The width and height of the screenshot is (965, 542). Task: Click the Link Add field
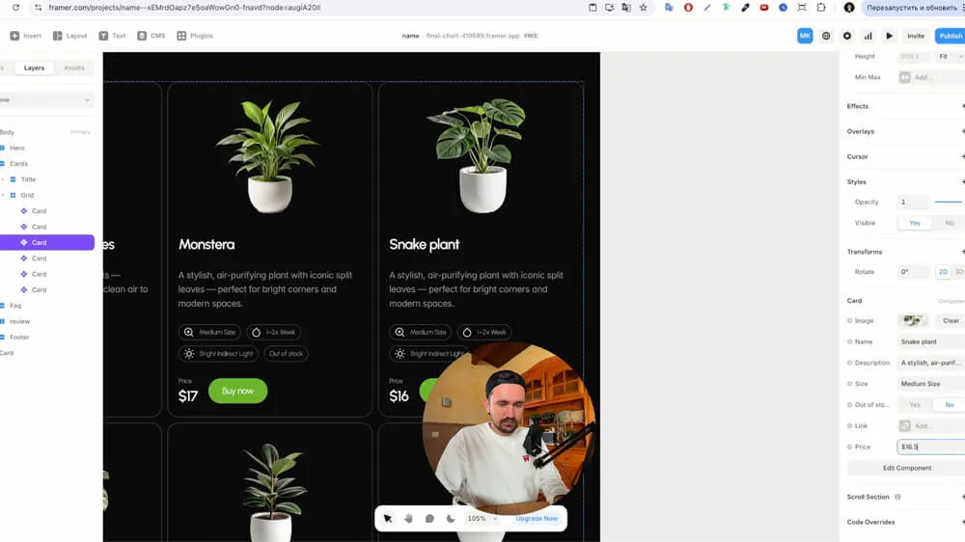[x=931, y=425]
